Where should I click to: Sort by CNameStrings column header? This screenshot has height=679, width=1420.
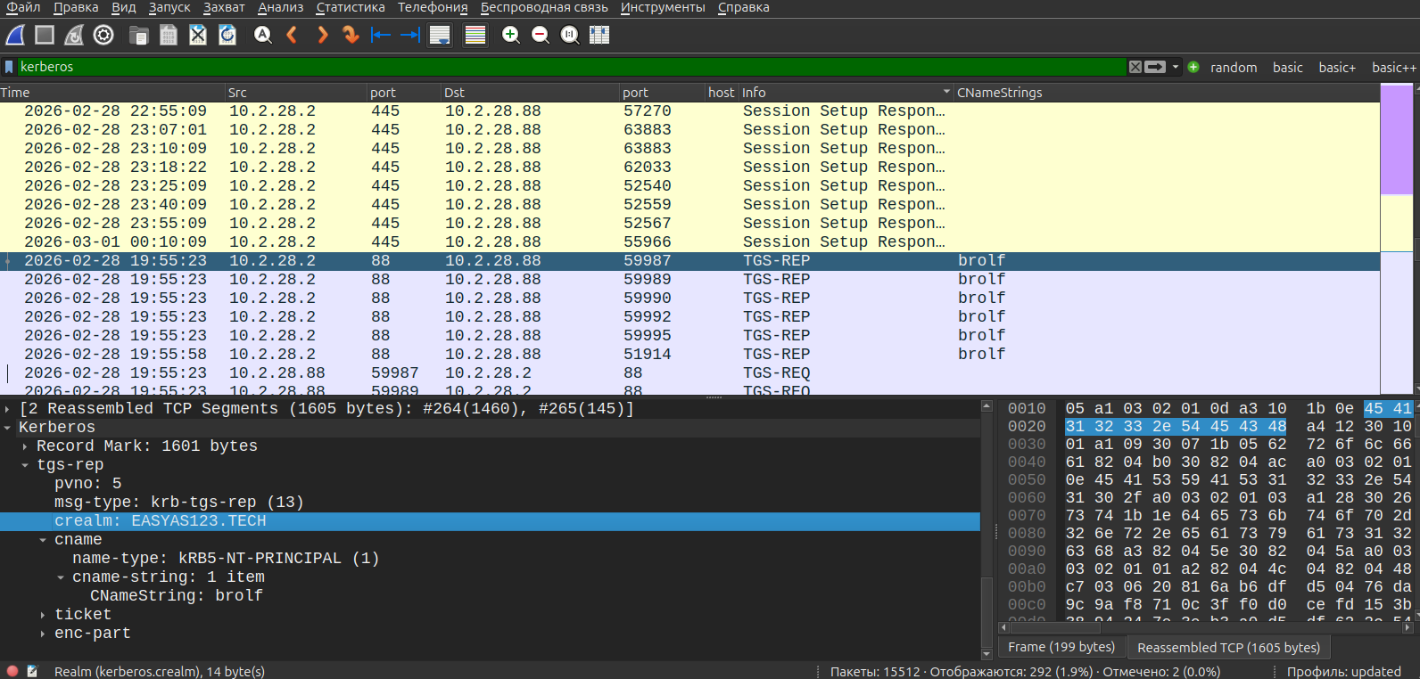1166,93
